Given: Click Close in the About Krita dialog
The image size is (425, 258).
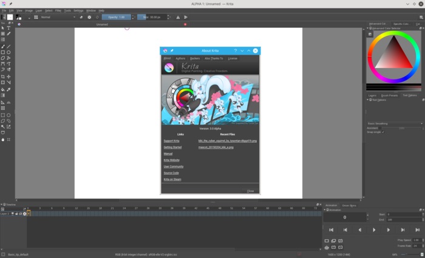Looking at the screenshot, I should pos(250,191).
